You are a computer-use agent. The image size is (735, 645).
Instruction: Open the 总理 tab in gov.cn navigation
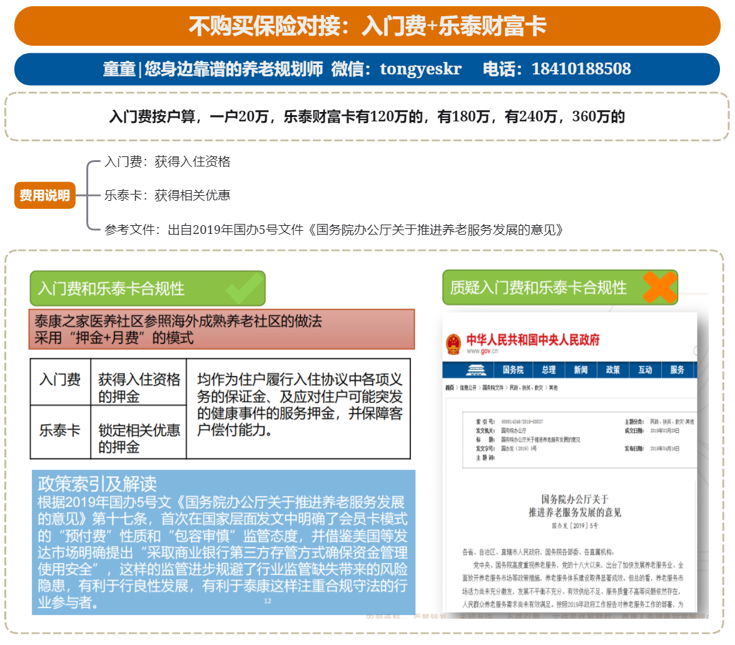coord(549,370)
